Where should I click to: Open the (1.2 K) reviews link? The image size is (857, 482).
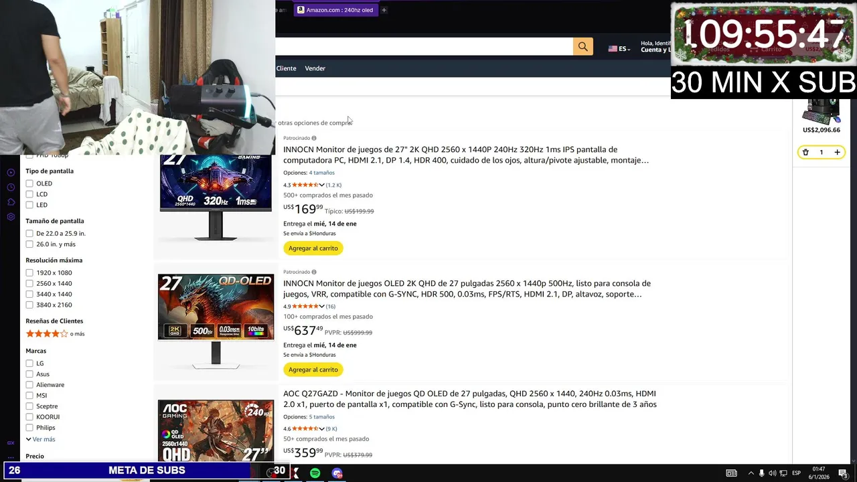coord(333,185)
